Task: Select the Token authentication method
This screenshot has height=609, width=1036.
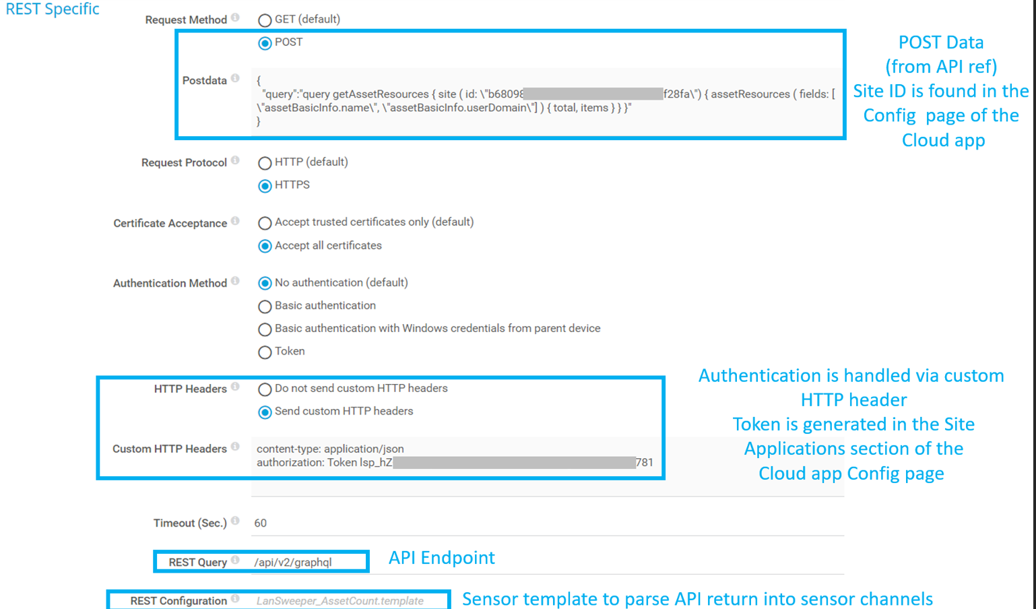Action: tap(265, 352)
